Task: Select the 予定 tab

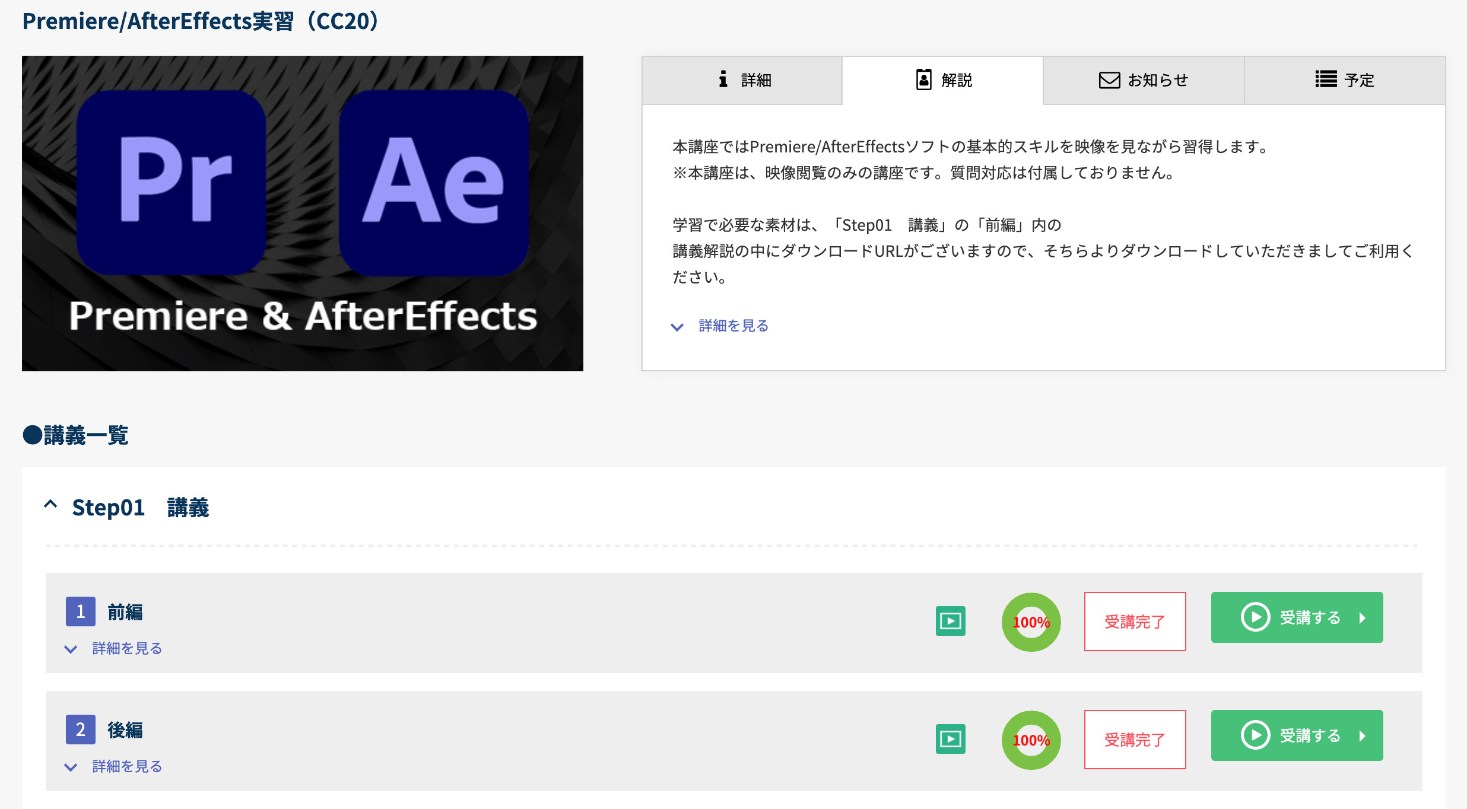Action: 1345,81
